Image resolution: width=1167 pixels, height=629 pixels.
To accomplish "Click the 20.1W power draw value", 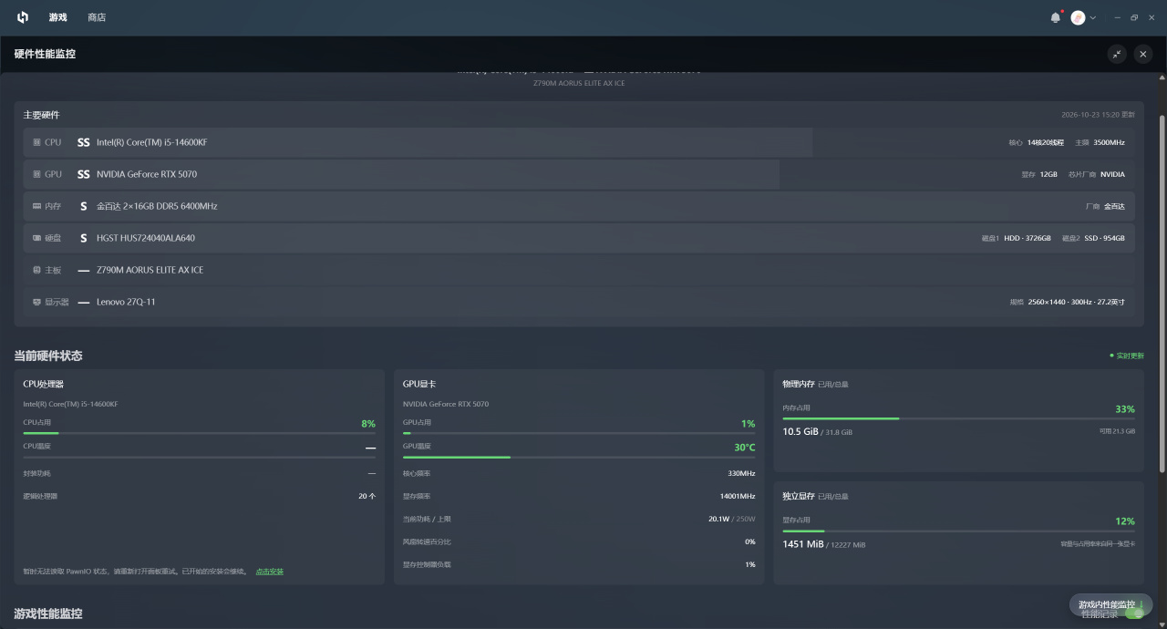I will click(718, 519).
